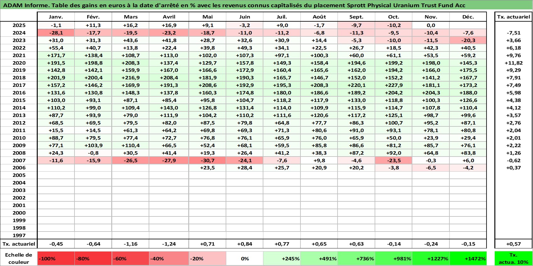Select the 2024 actuarial rate -7,51
533x266 pixels.
click(514, 33)
